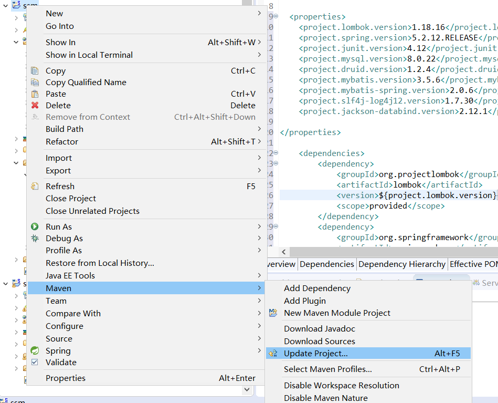Open the Source submenu
Screen dimensions: 498x403
tap(146, 338)
